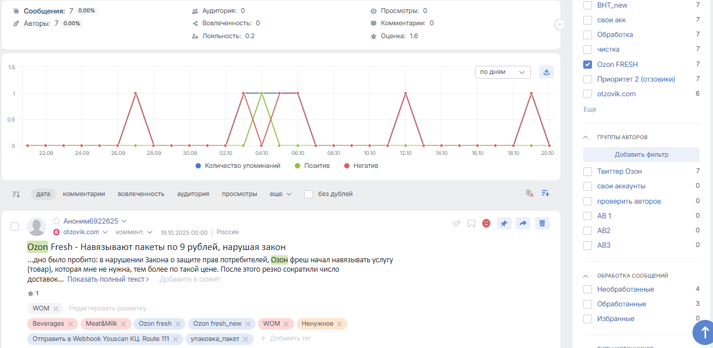Open the 'коммент.' type dropdown
Image resolution: width=713 pixels, height=348 pixels.
(150, 232)
